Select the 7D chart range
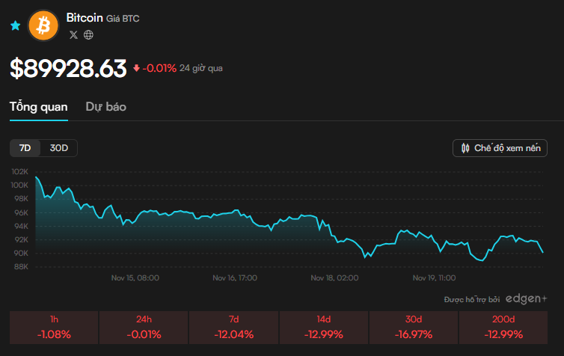This screenshot has height=356, width=564. pyautogui.click(x=25, y=148)
